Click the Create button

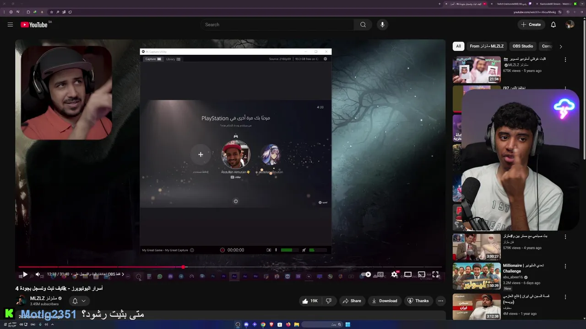click(531, 25)
